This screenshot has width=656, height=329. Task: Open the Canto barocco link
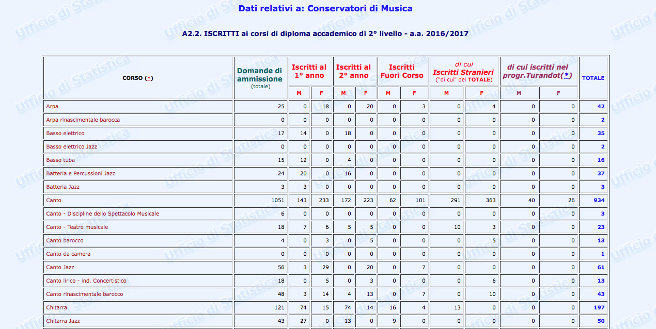click(65, 241)
